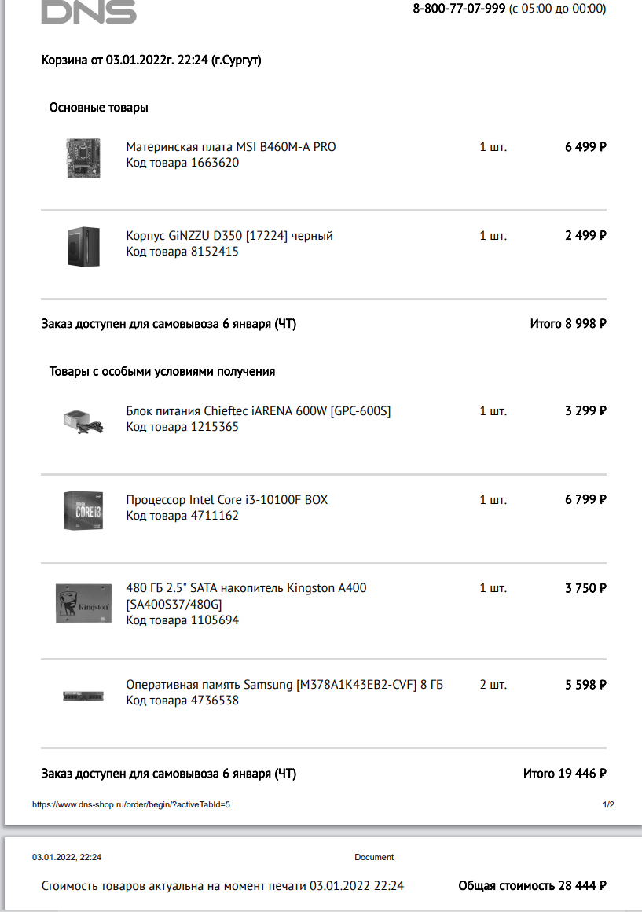
Task: Click Блок питания Chieftec iARENA 600W title
Action: click(259, 411)
